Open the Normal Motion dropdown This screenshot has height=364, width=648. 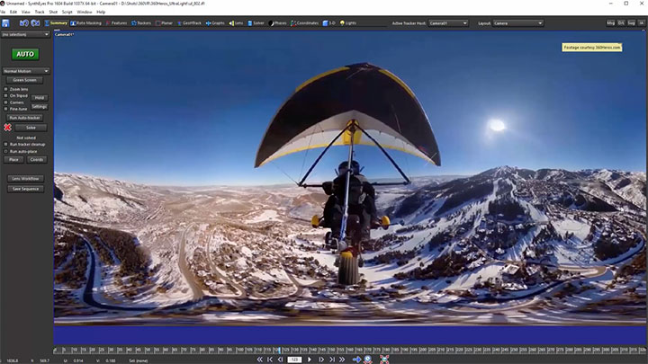[25, 71]
